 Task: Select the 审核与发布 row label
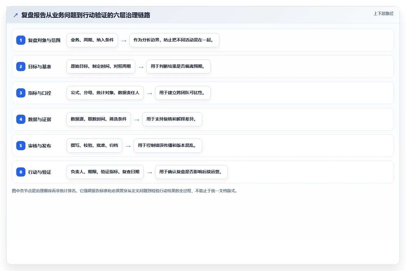(x=40, y=146)
